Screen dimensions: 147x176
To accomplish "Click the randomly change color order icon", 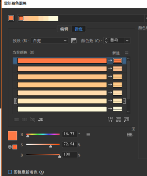I will tap(110, 120).
